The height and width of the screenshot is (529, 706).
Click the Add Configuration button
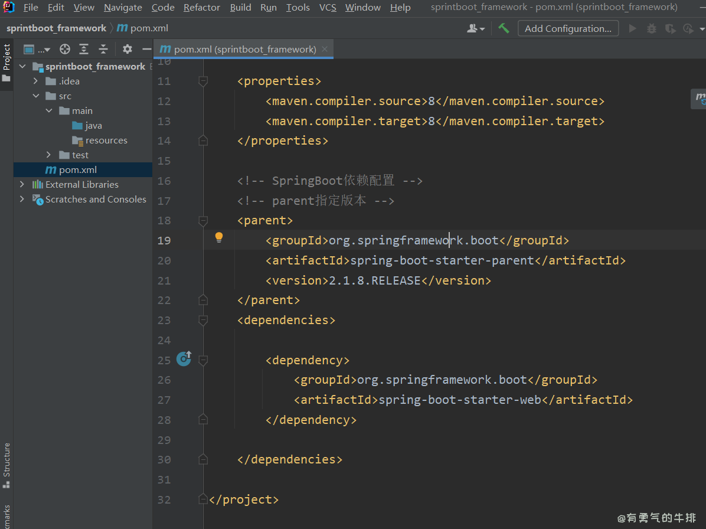(568, 28)
